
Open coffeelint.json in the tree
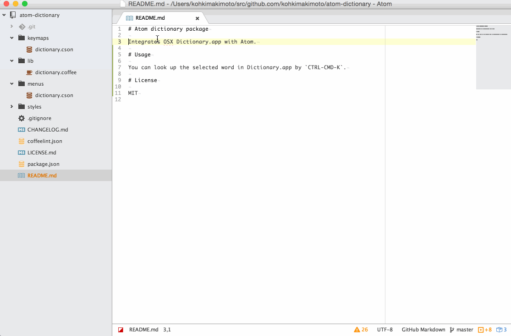tap(44, 141)
